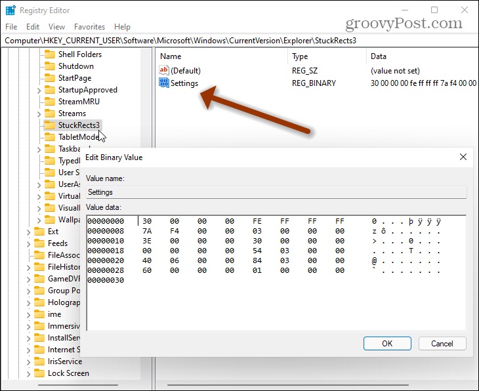Click the REG_BINARY type cell
The width and height of the screenshot is (479, 391).
point(314,83)
